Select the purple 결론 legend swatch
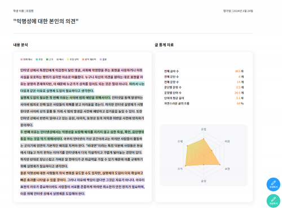 (x=100, y=59)
